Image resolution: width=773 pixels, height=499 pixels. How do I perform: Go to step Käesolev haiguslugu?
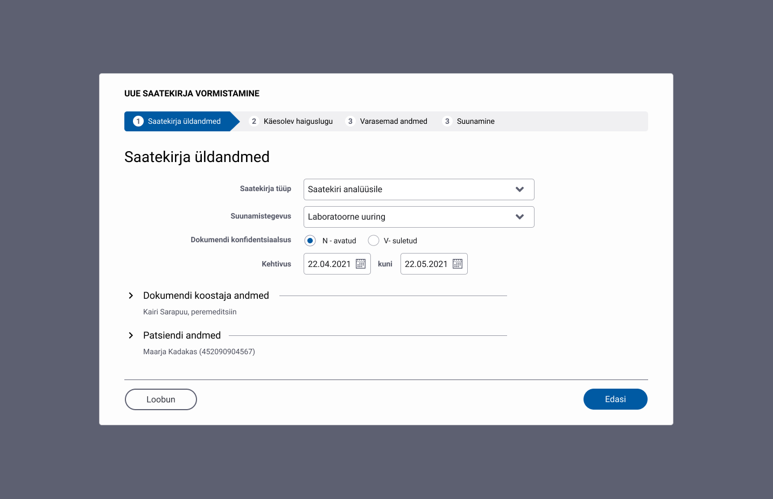click(x=291, y=121)
